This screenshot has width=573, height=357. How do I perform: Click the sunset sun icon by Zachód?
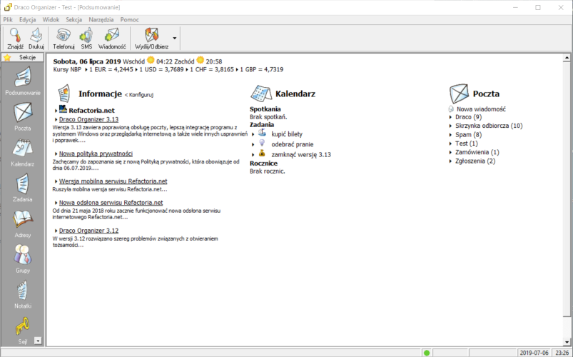(x=200, y=61)
